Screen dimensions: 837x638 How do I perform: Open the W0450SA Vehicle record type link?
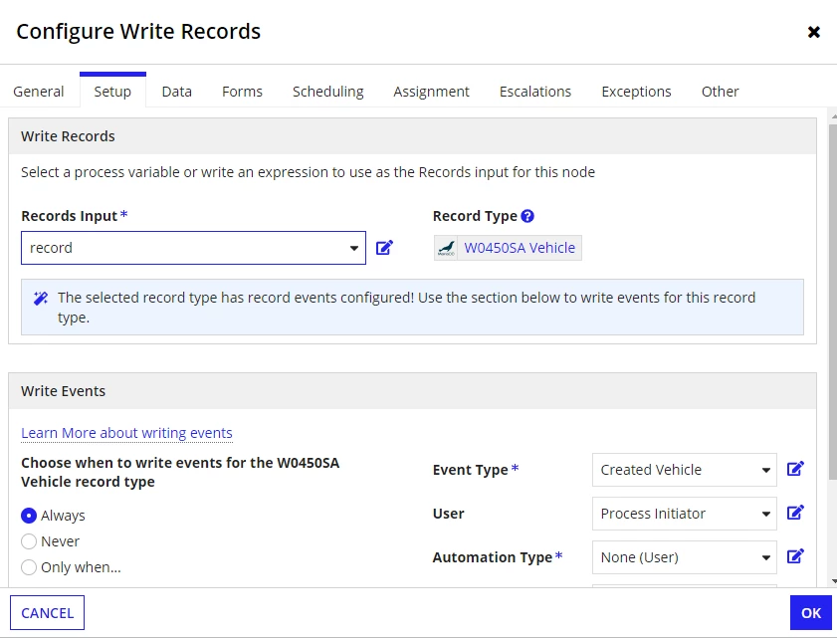pos(520,248)
